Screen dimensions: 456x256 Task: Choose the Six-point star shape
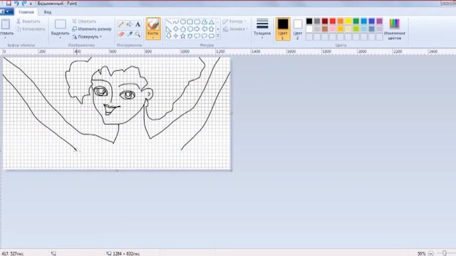coord(190,36)
